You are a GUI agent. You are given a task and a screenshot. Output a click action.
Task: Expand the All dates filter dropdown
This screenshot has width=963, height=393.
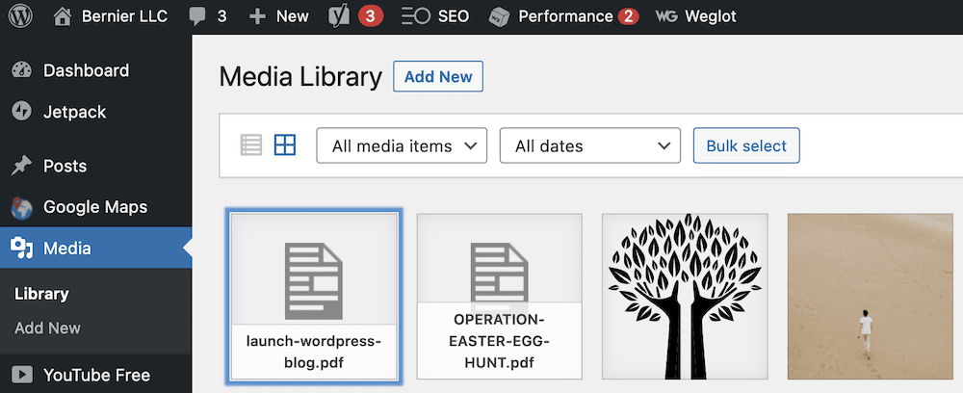coord(589,146)
